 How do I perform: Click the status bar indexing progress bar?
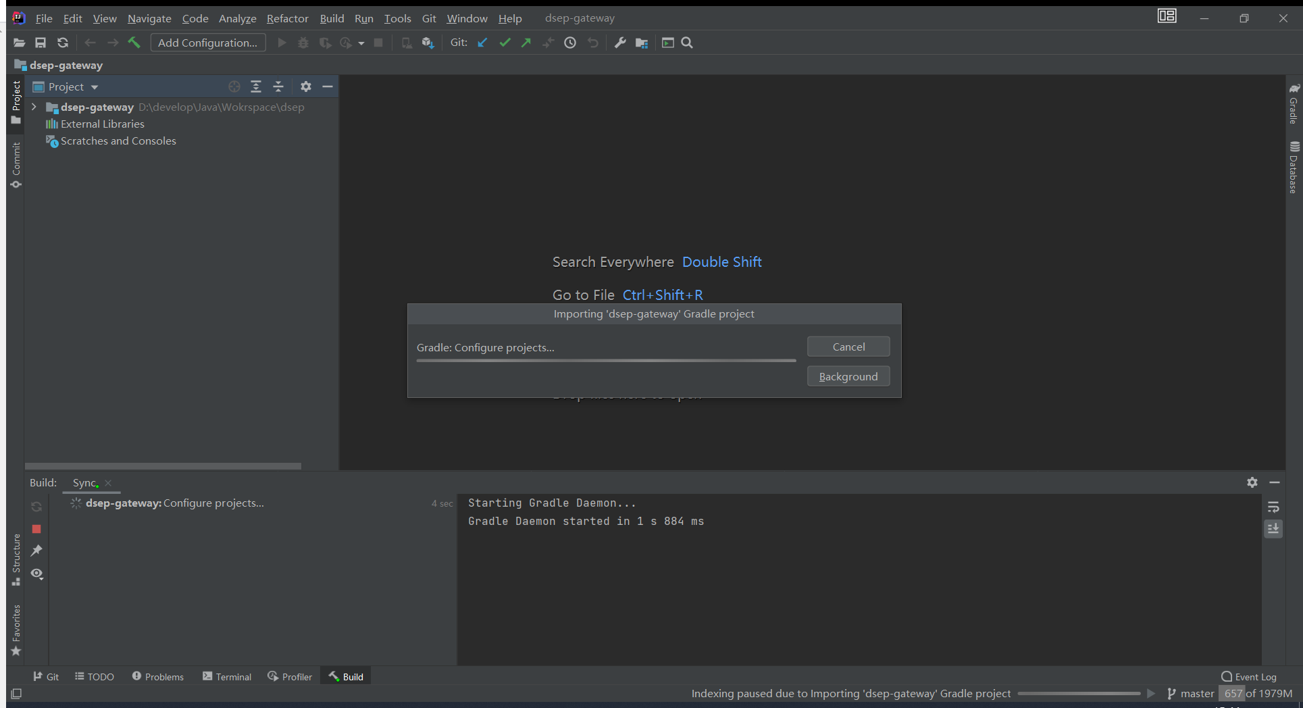click(1079, 693)
